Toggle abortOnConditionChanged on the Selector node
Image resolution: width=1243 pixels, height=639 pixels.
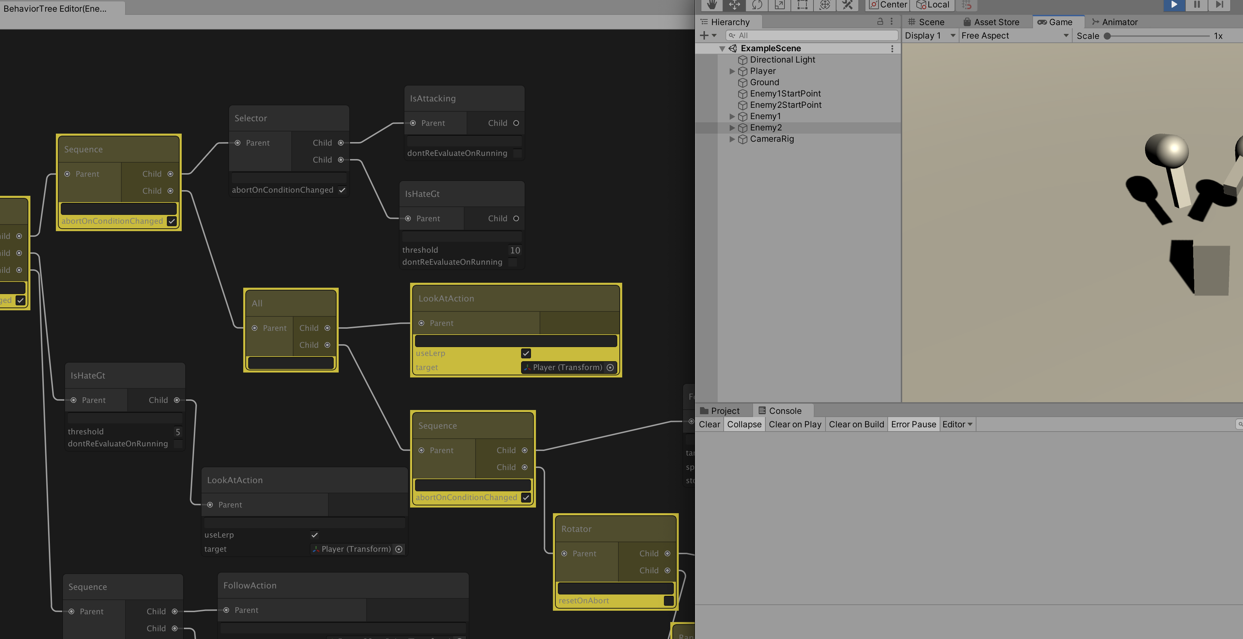343,190
